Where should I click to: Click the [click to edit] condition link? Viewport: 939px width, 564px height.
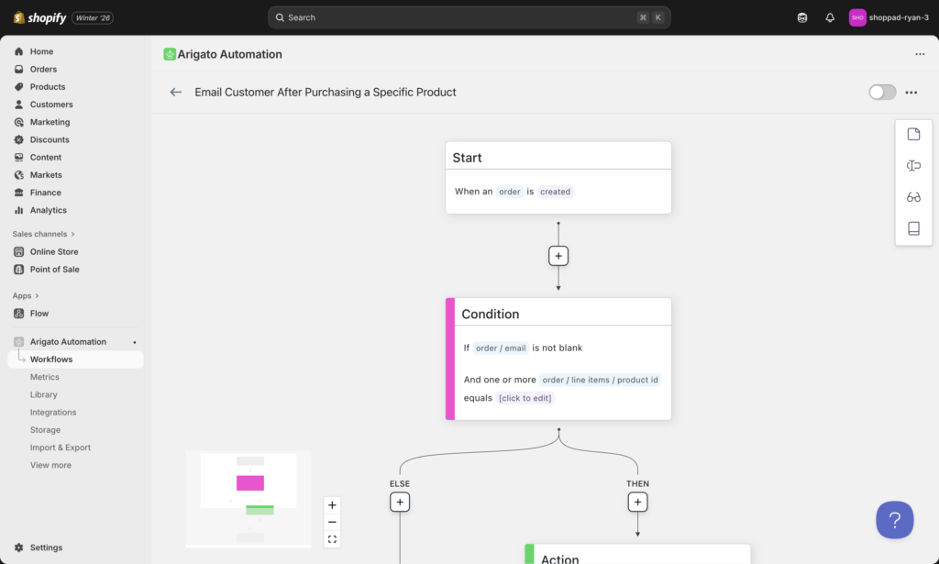(525, 397)
